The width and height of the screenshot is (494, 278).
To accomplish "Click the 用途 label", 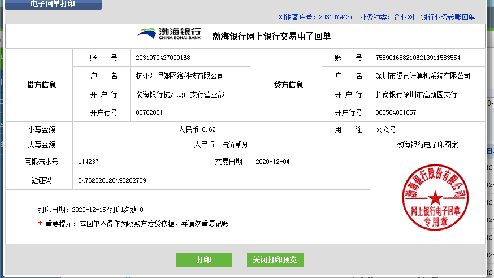I will [348, 129].
